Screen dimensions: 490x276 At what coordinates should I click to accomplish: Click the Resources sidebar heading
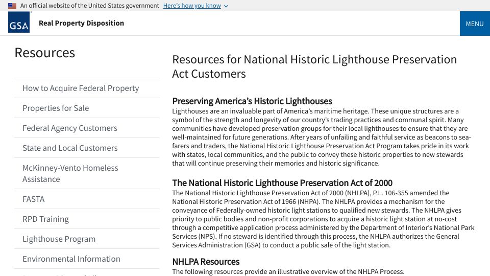[x=45, y=53]
